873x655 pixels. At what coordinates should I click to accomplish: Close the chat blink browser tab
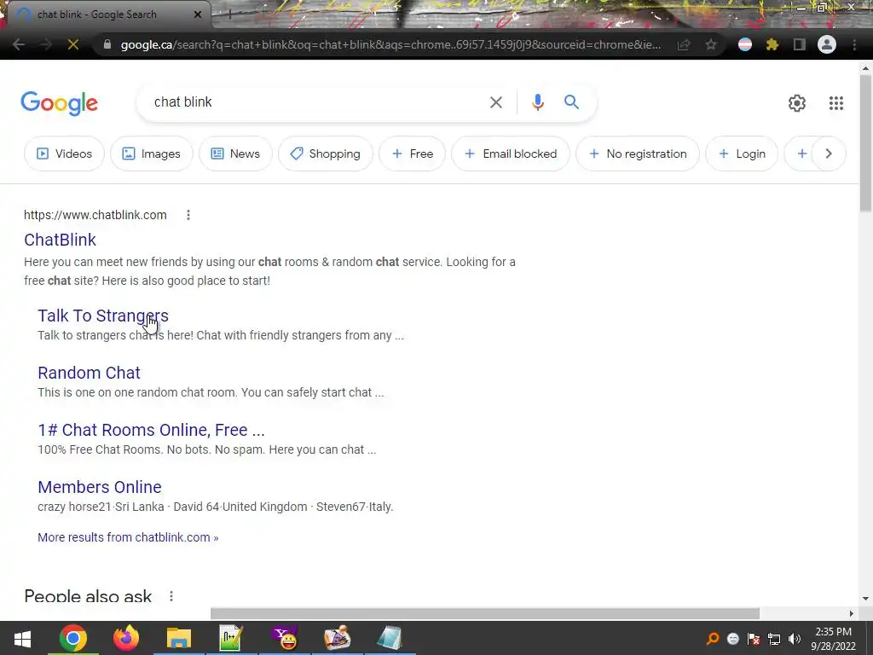click(197, 14)
